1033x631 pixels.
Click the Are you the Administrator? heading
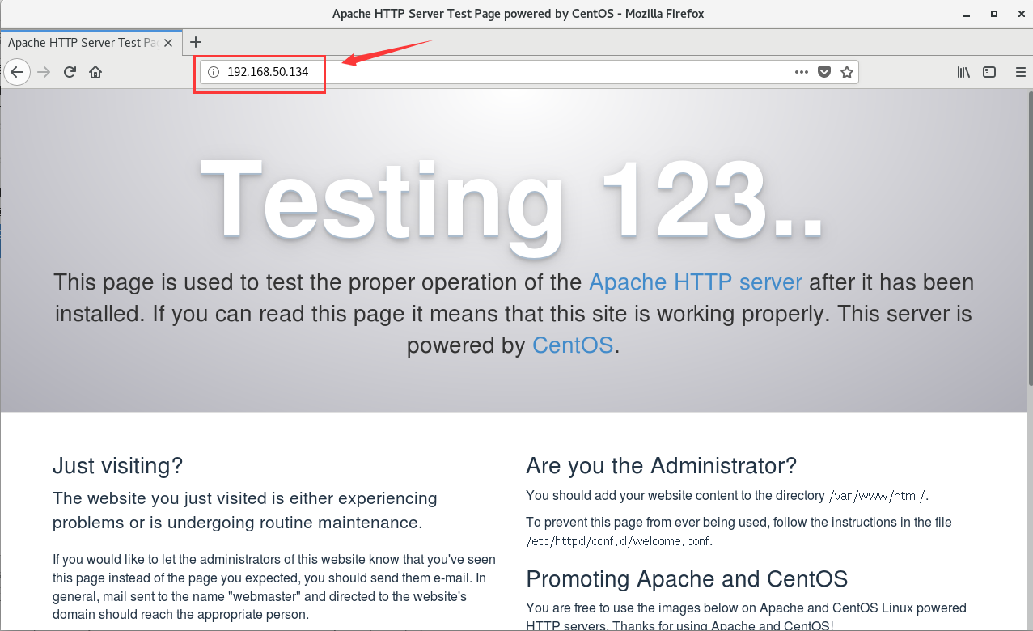click(x=661, y=466)
